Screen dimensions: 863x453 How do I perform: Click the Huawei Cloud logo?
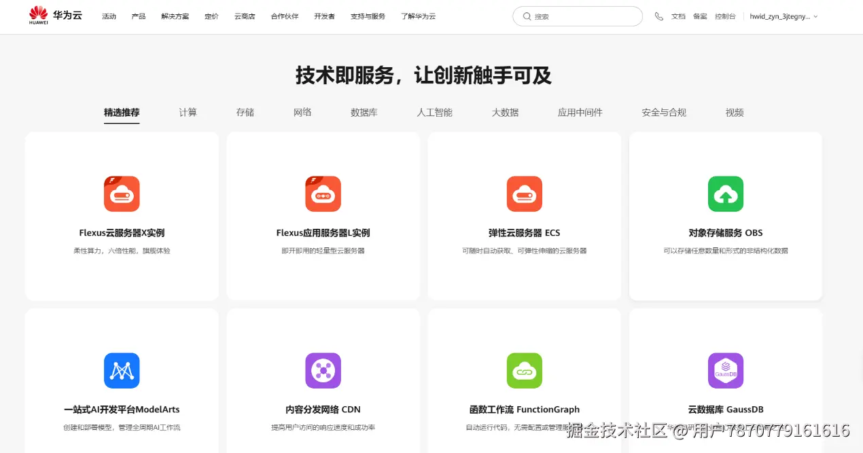tap(56, 16)
